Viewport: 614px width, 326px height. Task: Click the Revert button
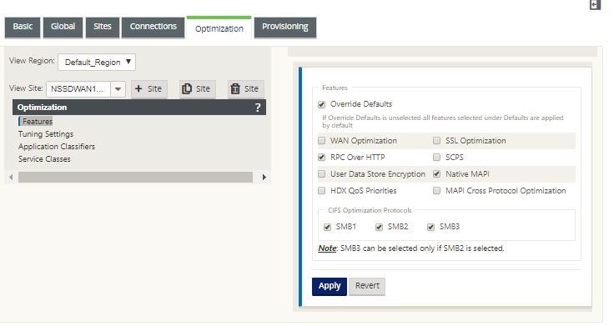367,286
